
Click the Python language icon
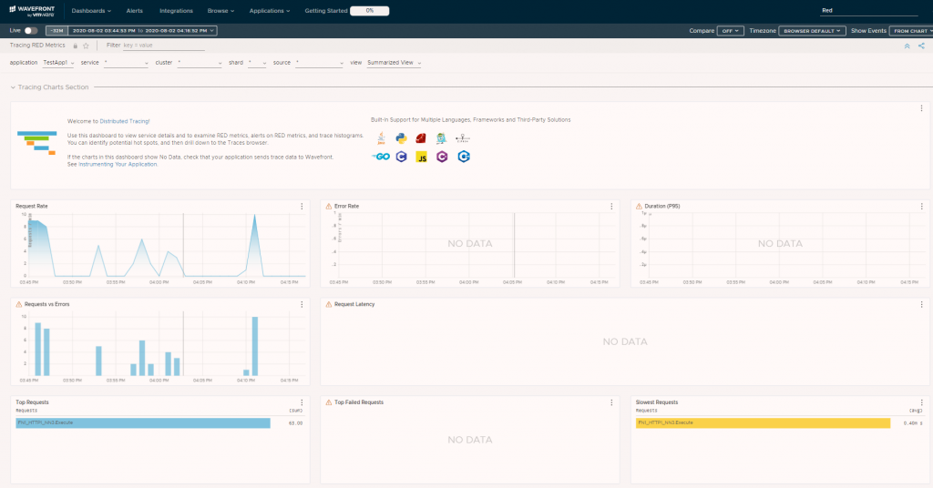pyautogui.click(x=402, y=138)
